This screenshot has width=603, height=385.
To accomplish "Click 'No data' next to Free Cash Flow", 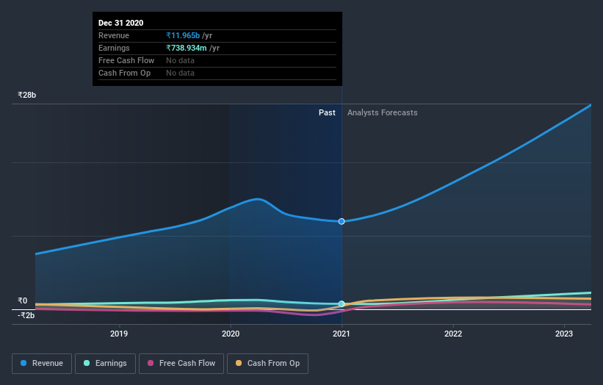I will 180,60.
